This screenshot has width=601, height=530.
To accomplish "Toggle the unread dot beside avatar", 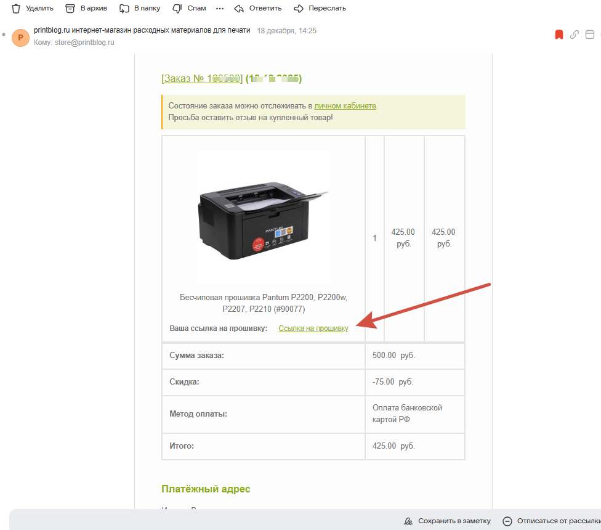I will [x=4, y=34].
